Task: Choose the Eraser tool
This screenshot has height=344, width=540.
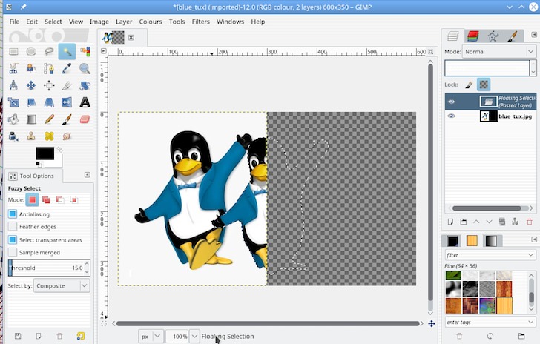Action: (x=85, y=119)
